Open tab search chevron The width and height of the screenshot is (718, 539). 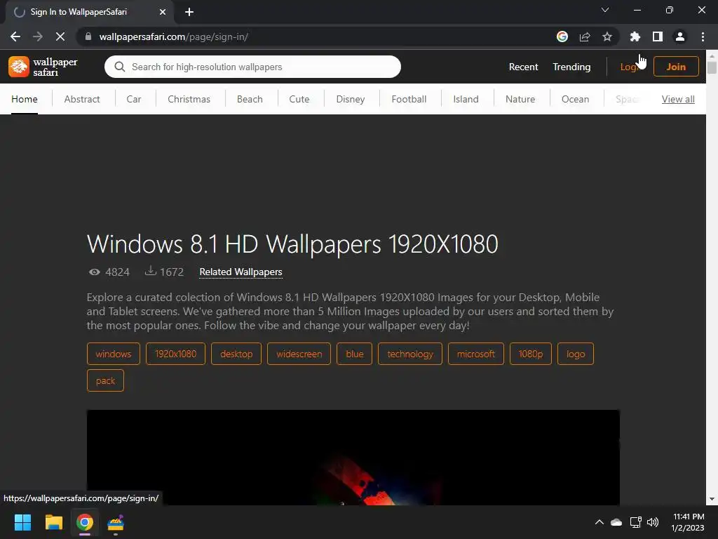pos(605,10)
